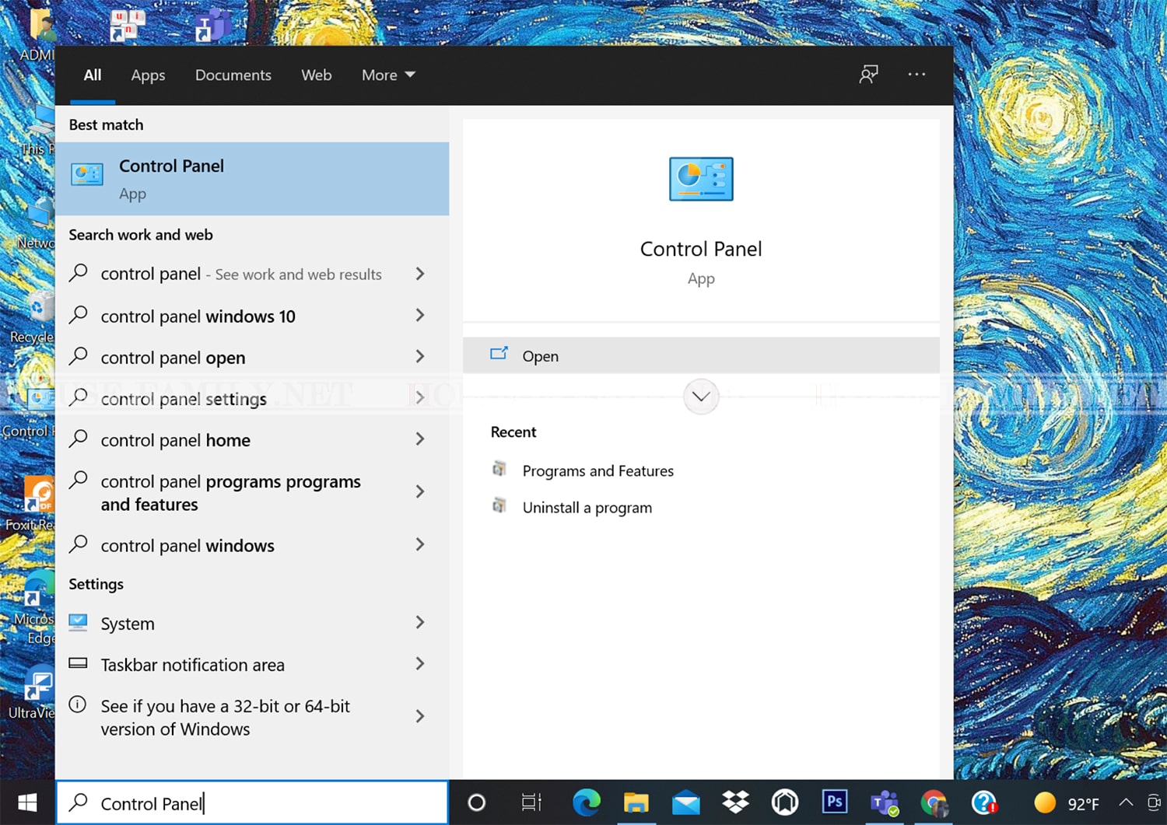Click the house-shaped app icon on taskbar
1167x825 pixels.
[x=785, y=802]
